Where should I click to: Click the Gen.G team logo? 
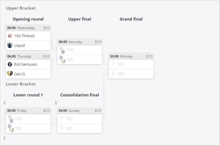coord(10,74)
